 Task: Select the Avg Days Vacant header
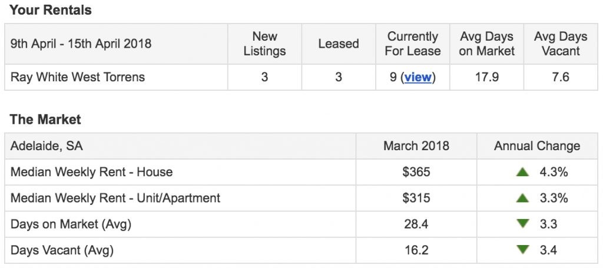[x=561, y=44]
